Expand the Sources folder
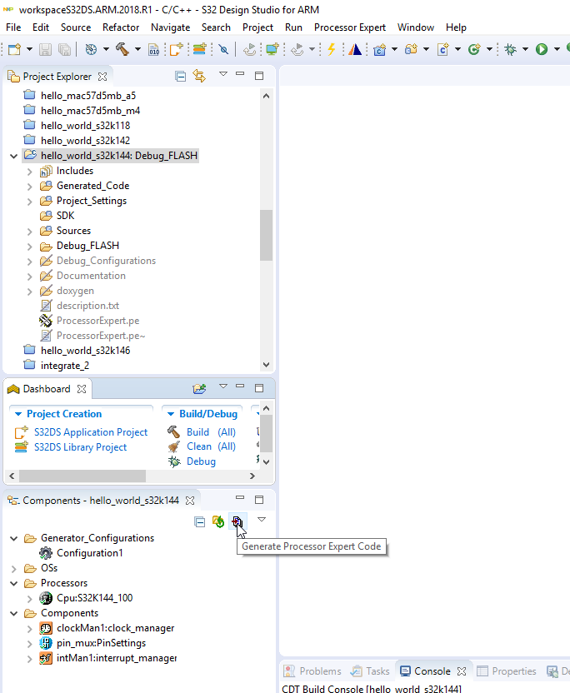Screen dimensions: 570x693 pyautogui.click(x=30, y=232)
